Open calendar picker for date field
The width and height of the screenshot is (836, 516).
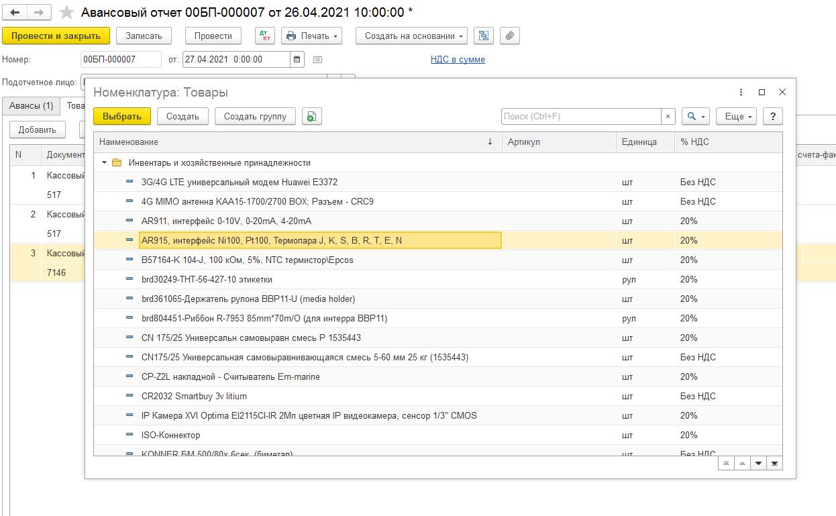297,59
